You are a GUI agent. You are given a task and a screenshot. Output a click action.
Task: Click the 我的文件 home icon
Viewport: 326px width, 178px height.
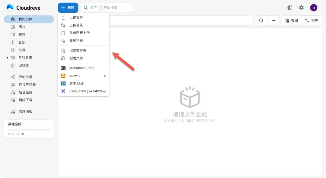tap(13, 19)
